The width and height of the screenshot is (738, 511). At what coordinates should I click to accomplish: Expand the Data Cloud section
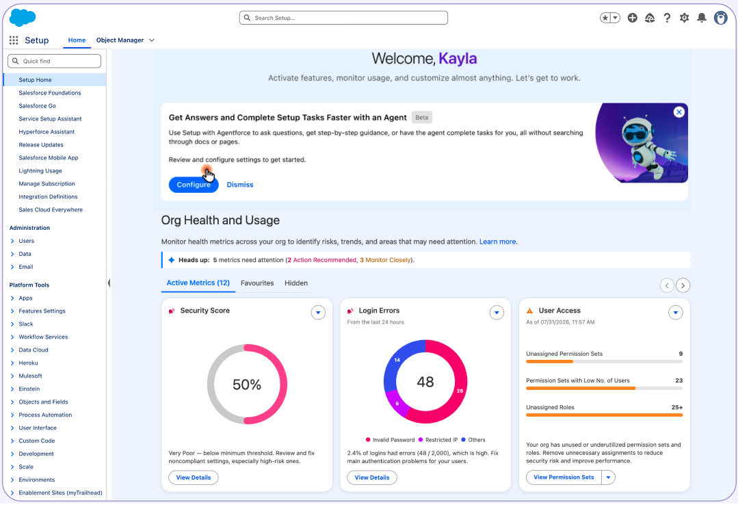coord(12,350)
